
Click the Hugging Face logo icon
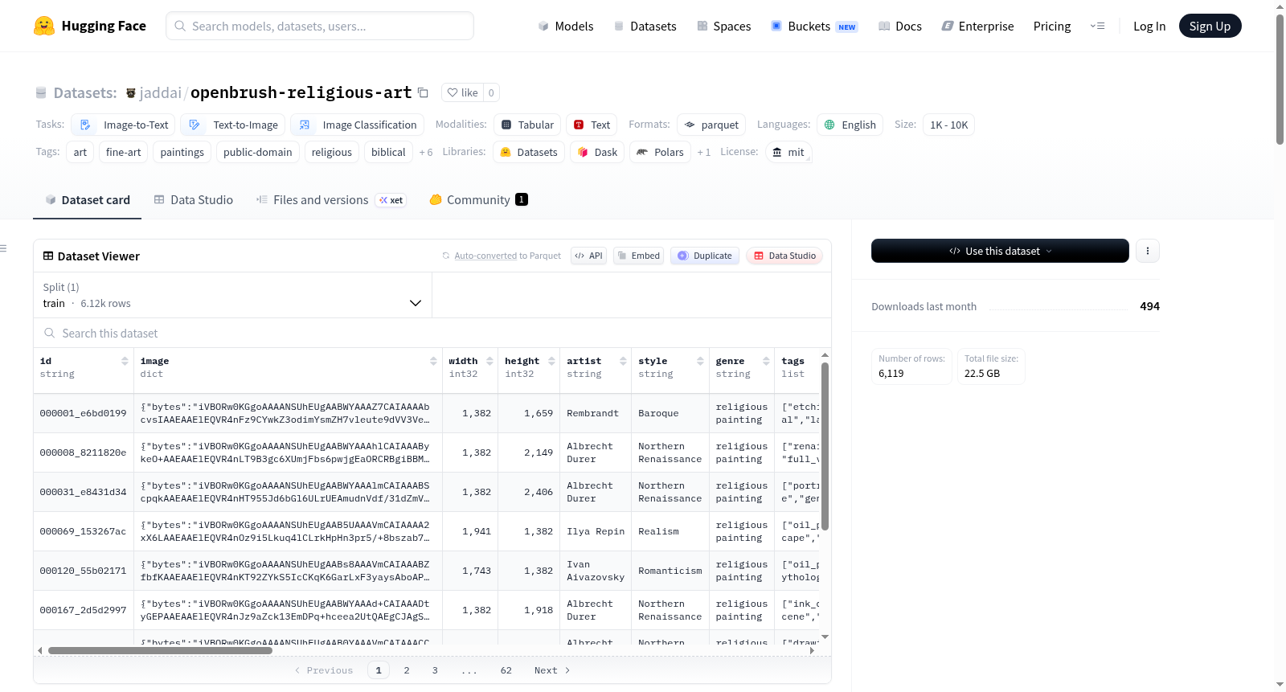[44, 26]
